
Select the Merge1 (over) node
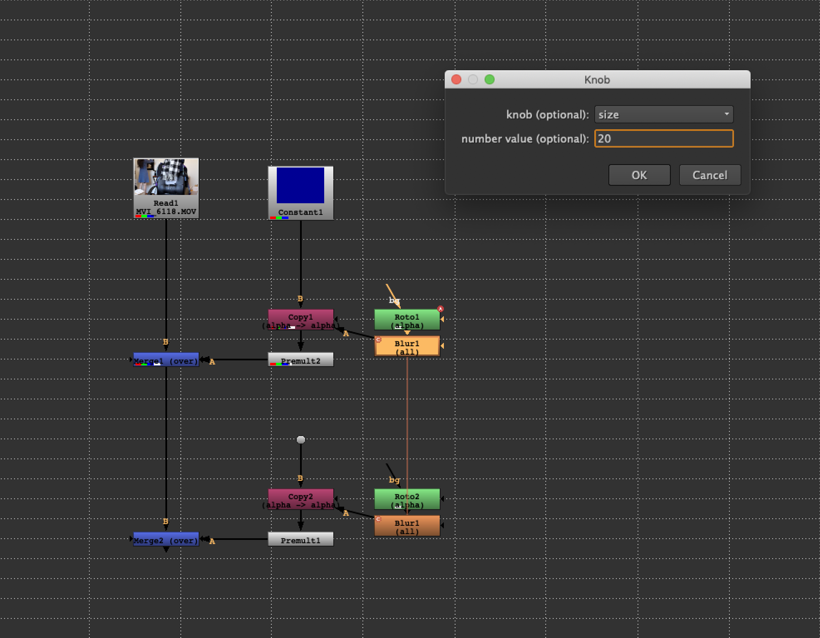point(166,360)
